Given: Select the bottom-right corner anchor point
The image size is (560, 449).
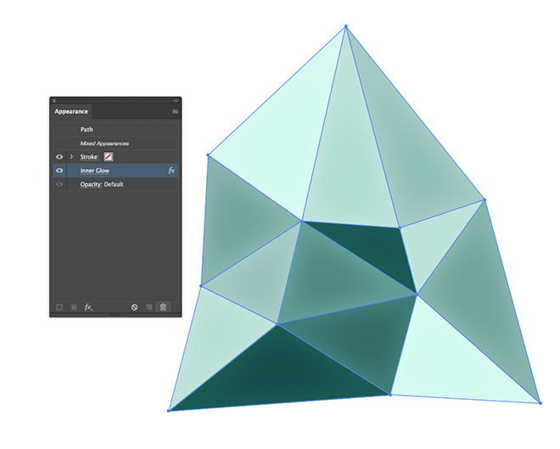Looking at the screenshot, I should (x=540, y=403).
